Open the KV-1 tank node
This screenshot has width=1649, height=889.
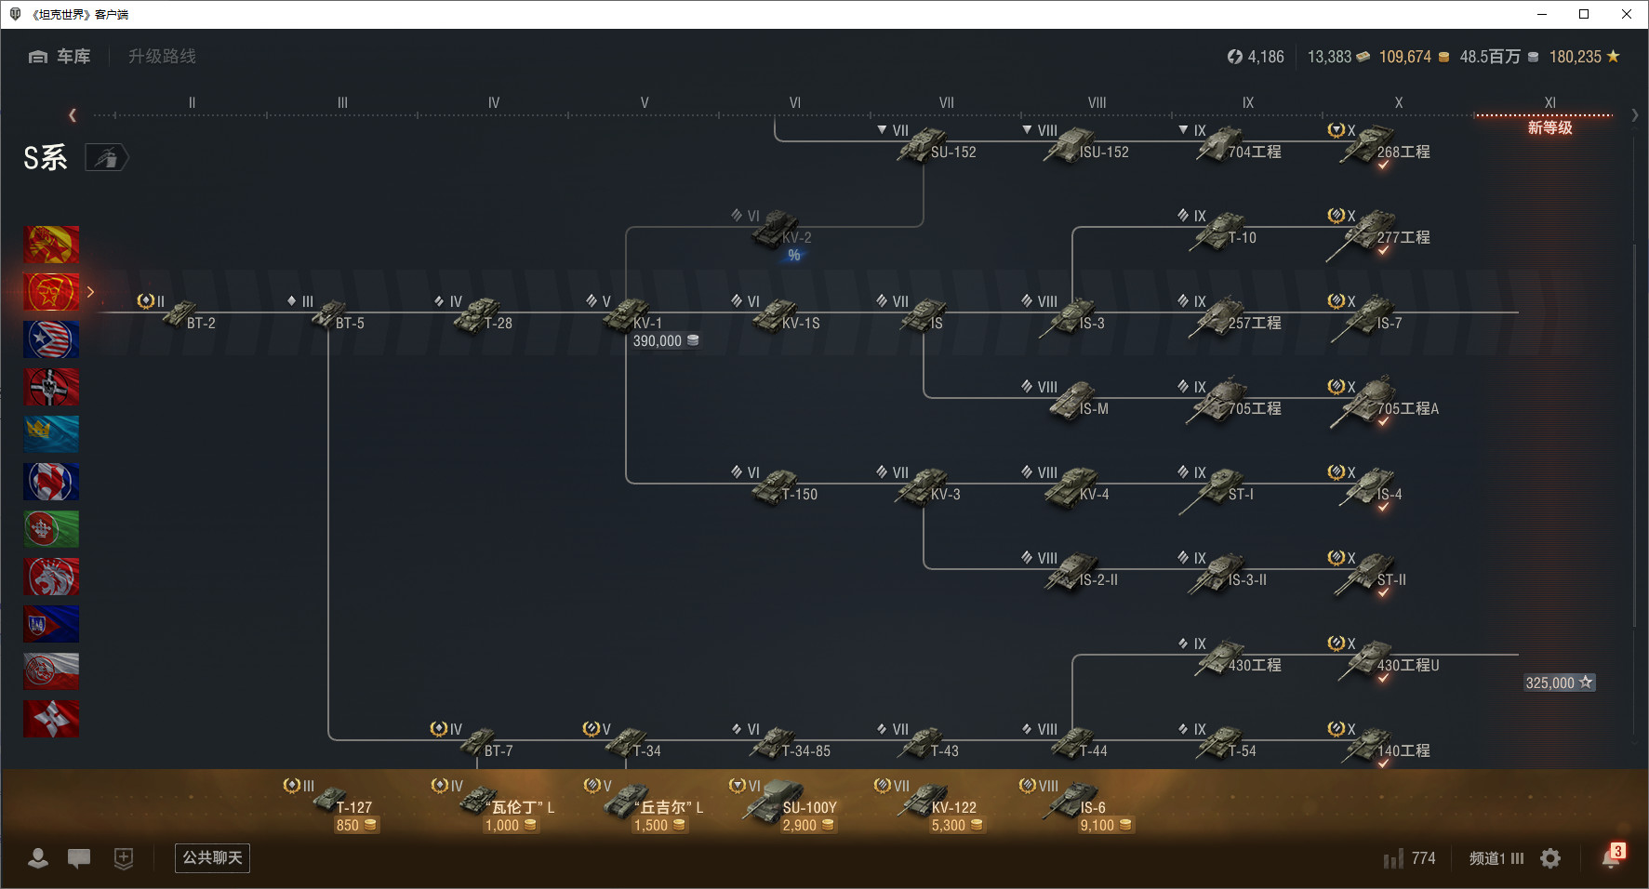(x=632, y=316)
